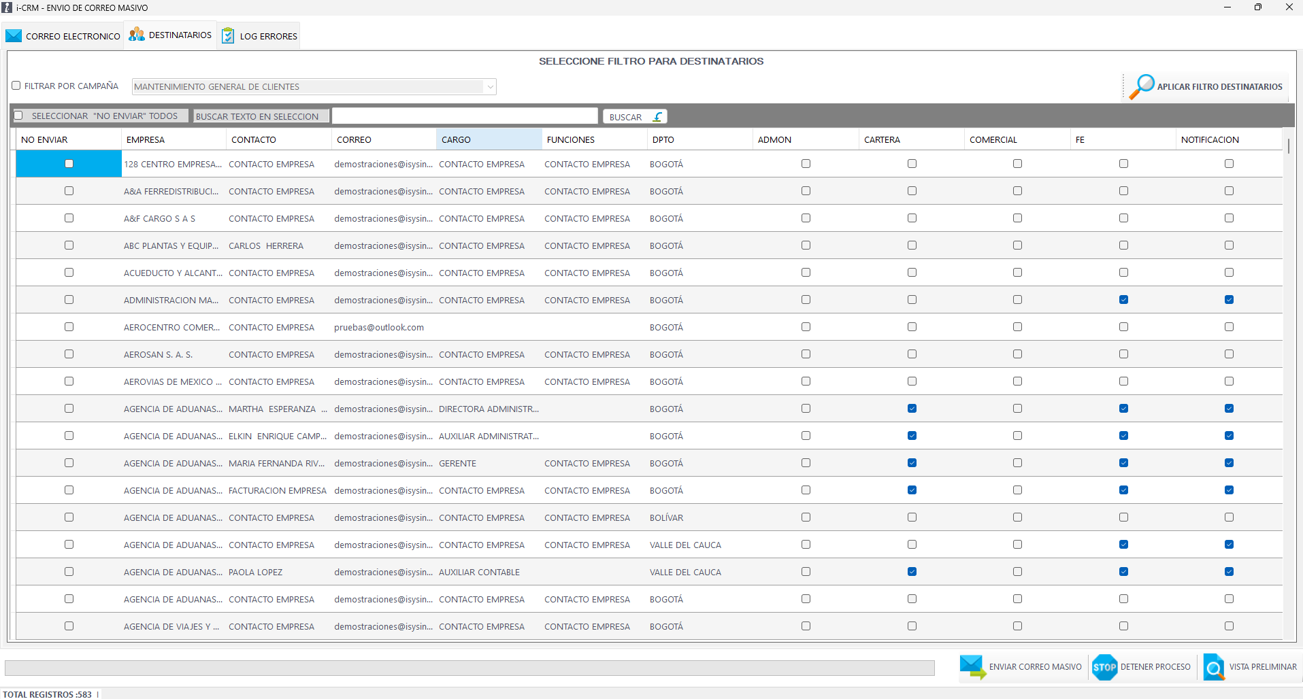
Task: Click the envelope icon on Correo Electronico tab
Action: pos(14,36)
